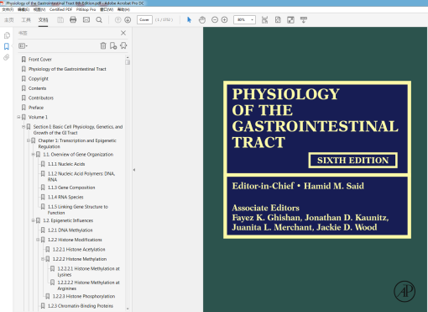The width and height of the screenshot is (428, 312).
Task: Open the PitStop Pro menu
Action: click(x=86, y=9)
